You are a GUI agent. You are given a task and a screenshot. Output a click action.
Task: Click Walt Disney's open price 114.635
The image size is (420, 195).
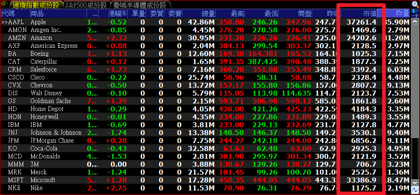[x=297, y=93]
